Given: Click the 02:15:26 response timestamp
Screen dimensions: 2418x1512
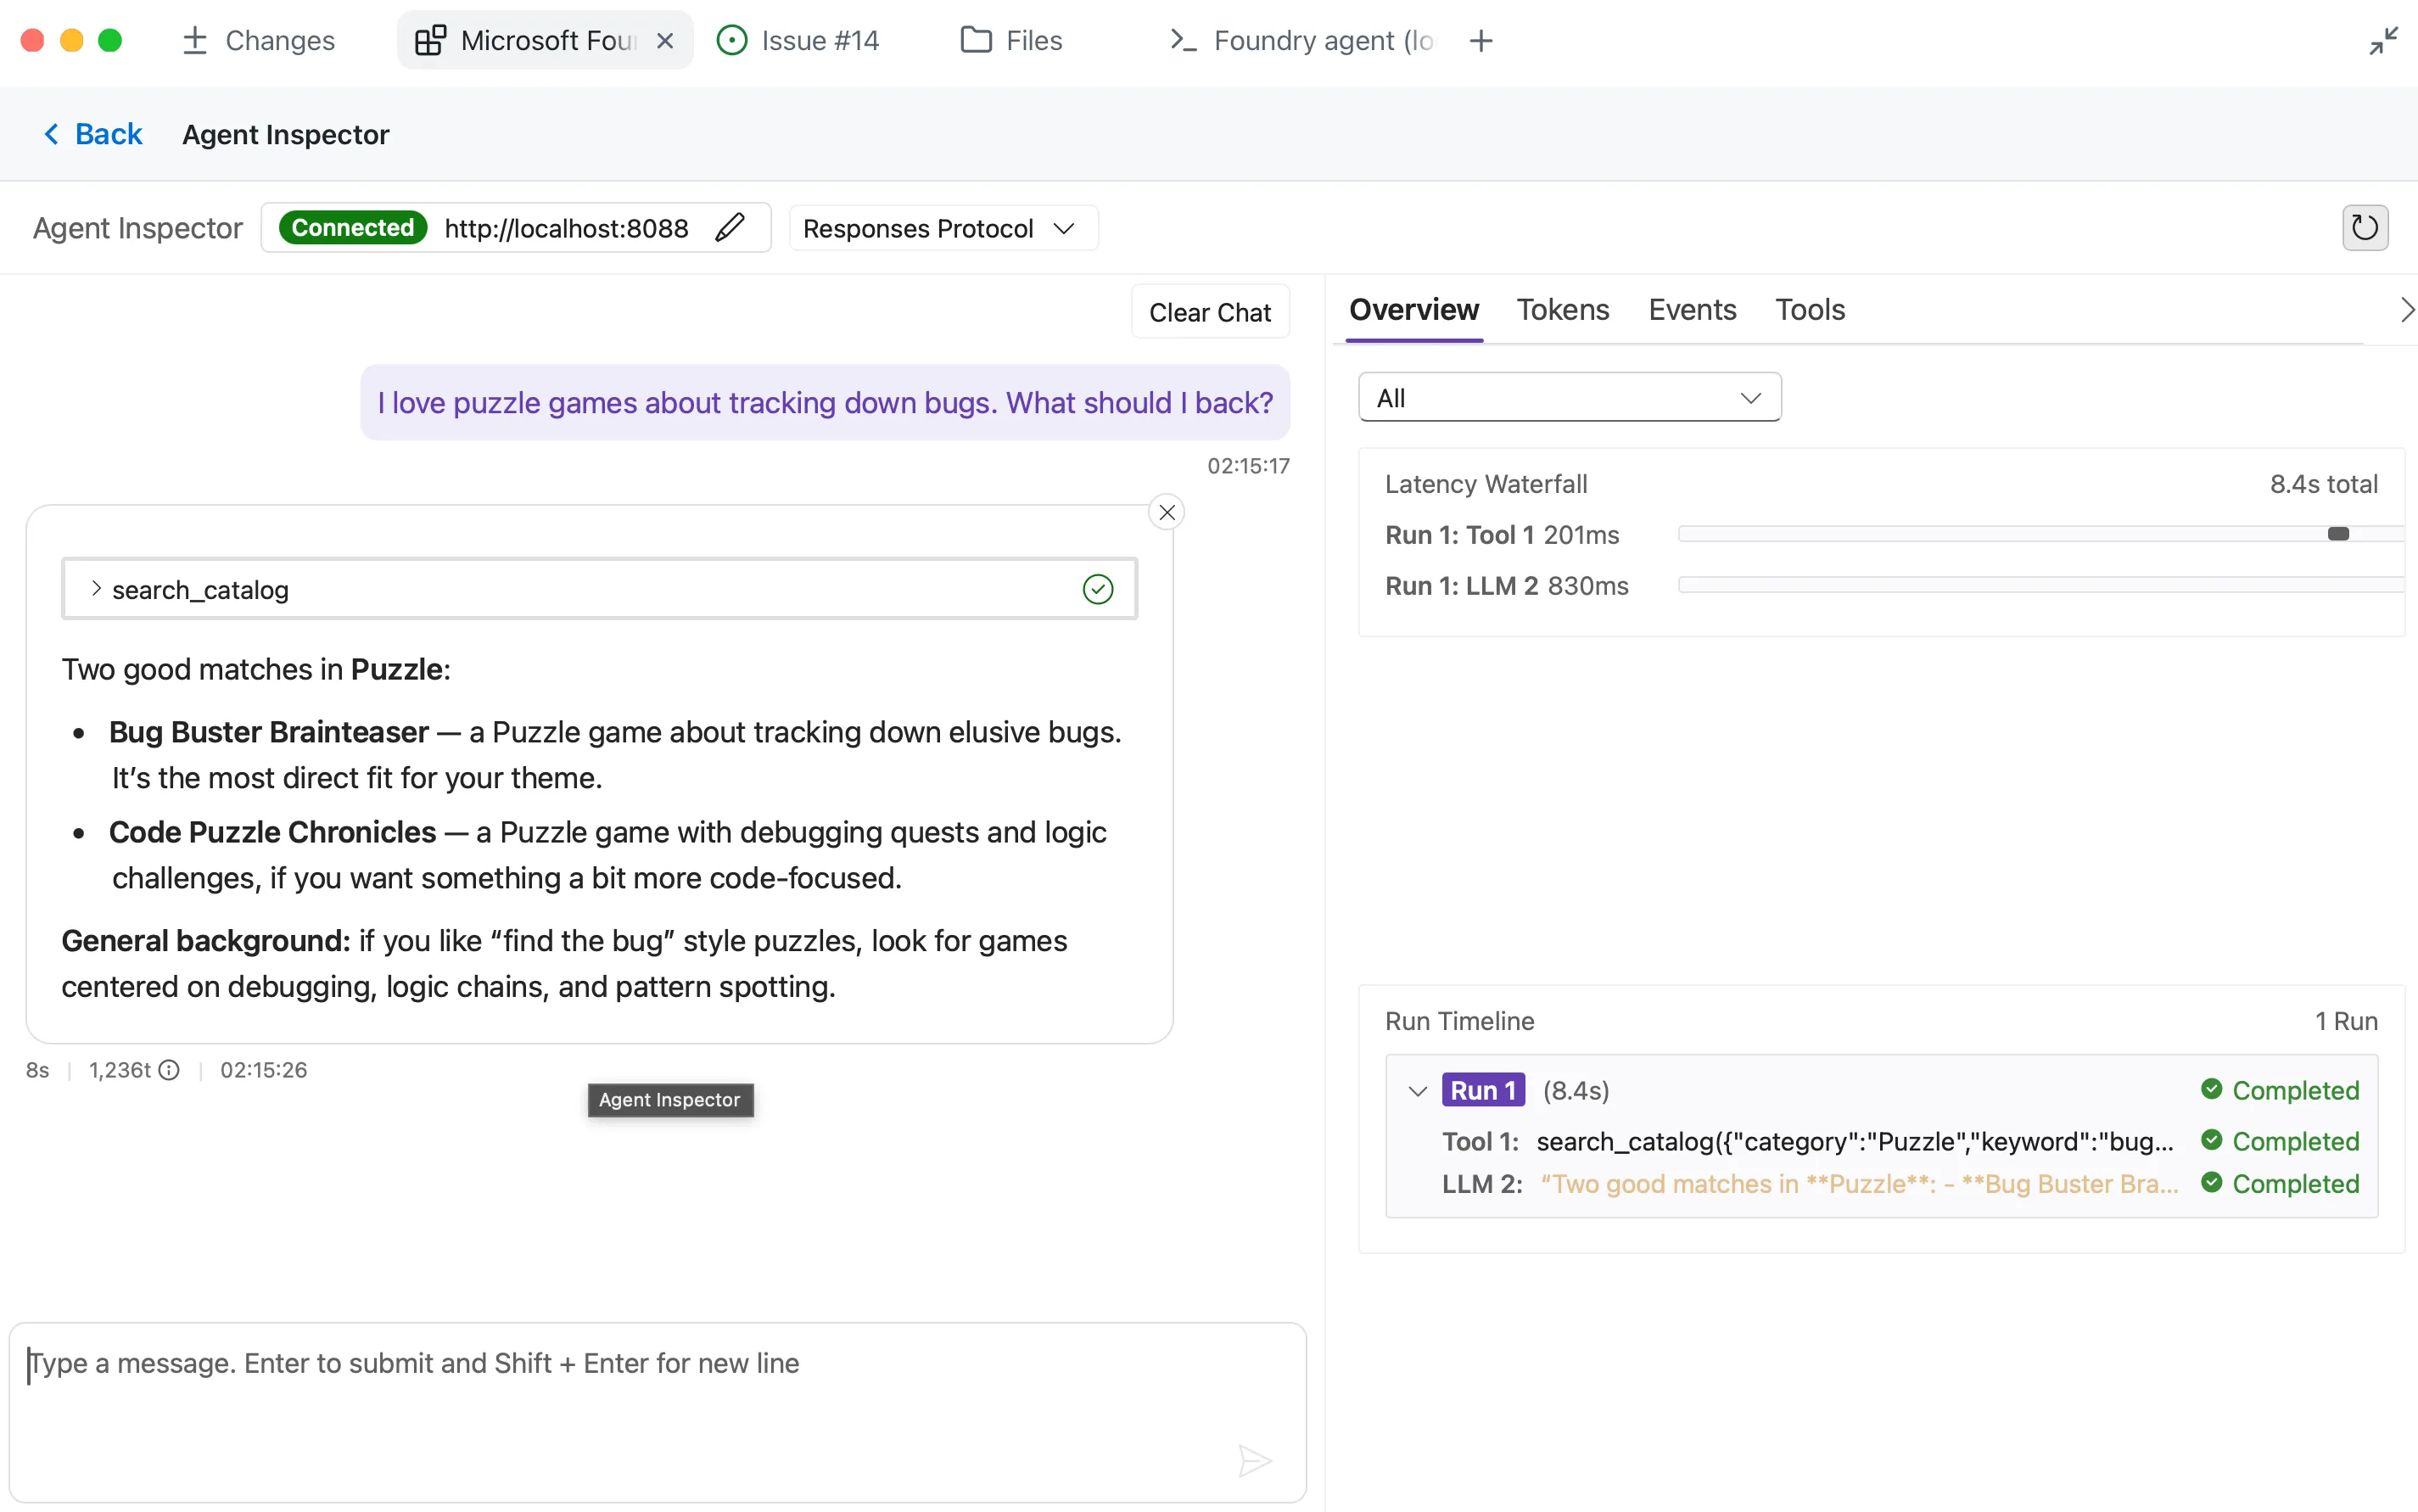Looking at the screenshot, I should 263,1070.
